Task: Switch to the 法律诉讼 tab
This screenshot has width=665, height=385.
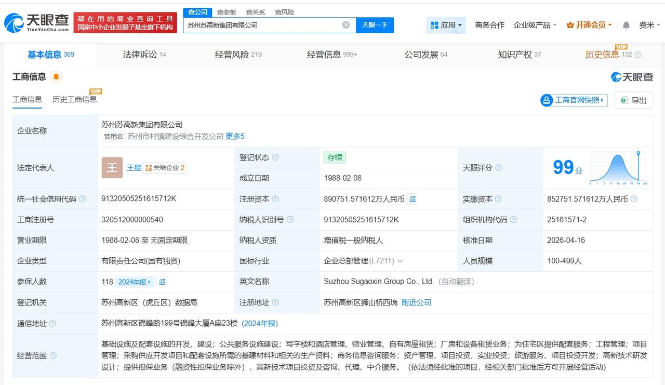Action: click(x=144, y=55)
